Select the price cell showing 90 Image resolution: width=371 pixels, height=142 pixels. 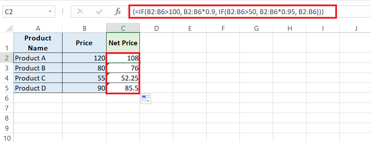point(84,88)
